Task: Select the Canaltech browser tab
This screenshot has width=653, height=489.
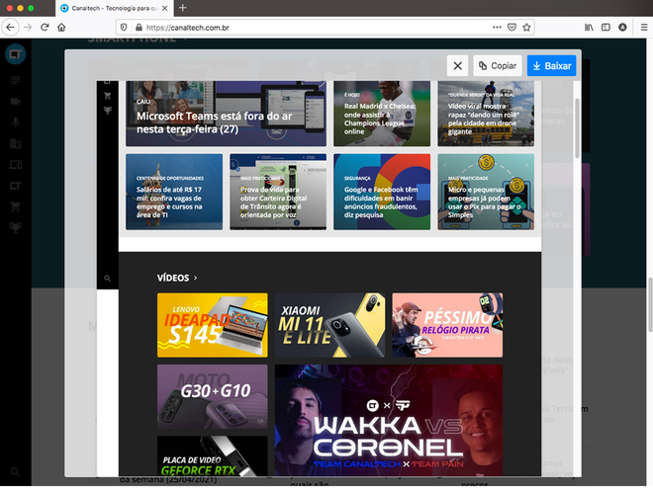Action: (x=114, y=8)
